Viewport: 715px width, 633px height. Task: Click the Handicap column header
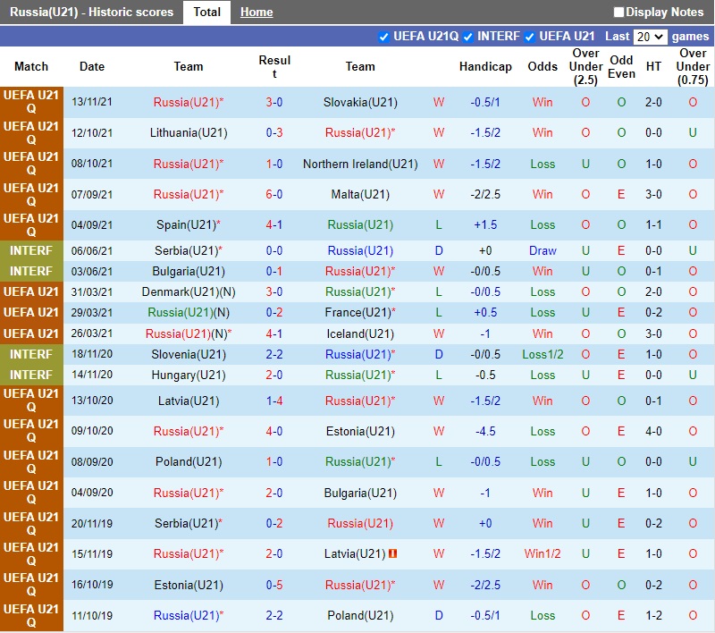485,67
